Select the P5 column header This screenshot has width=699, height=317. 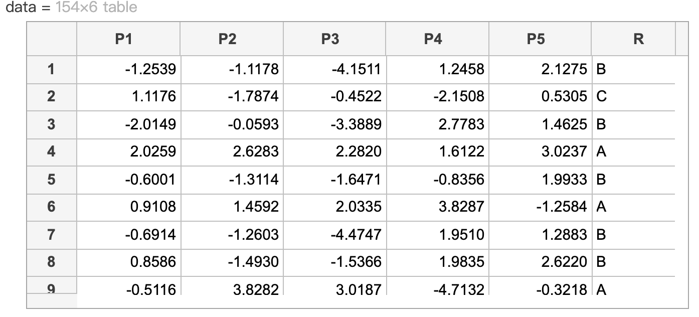[x=540, y=39]
